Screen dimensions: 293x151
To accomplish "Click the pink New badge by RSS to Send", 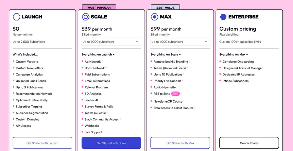I will (x=176, y=94).
